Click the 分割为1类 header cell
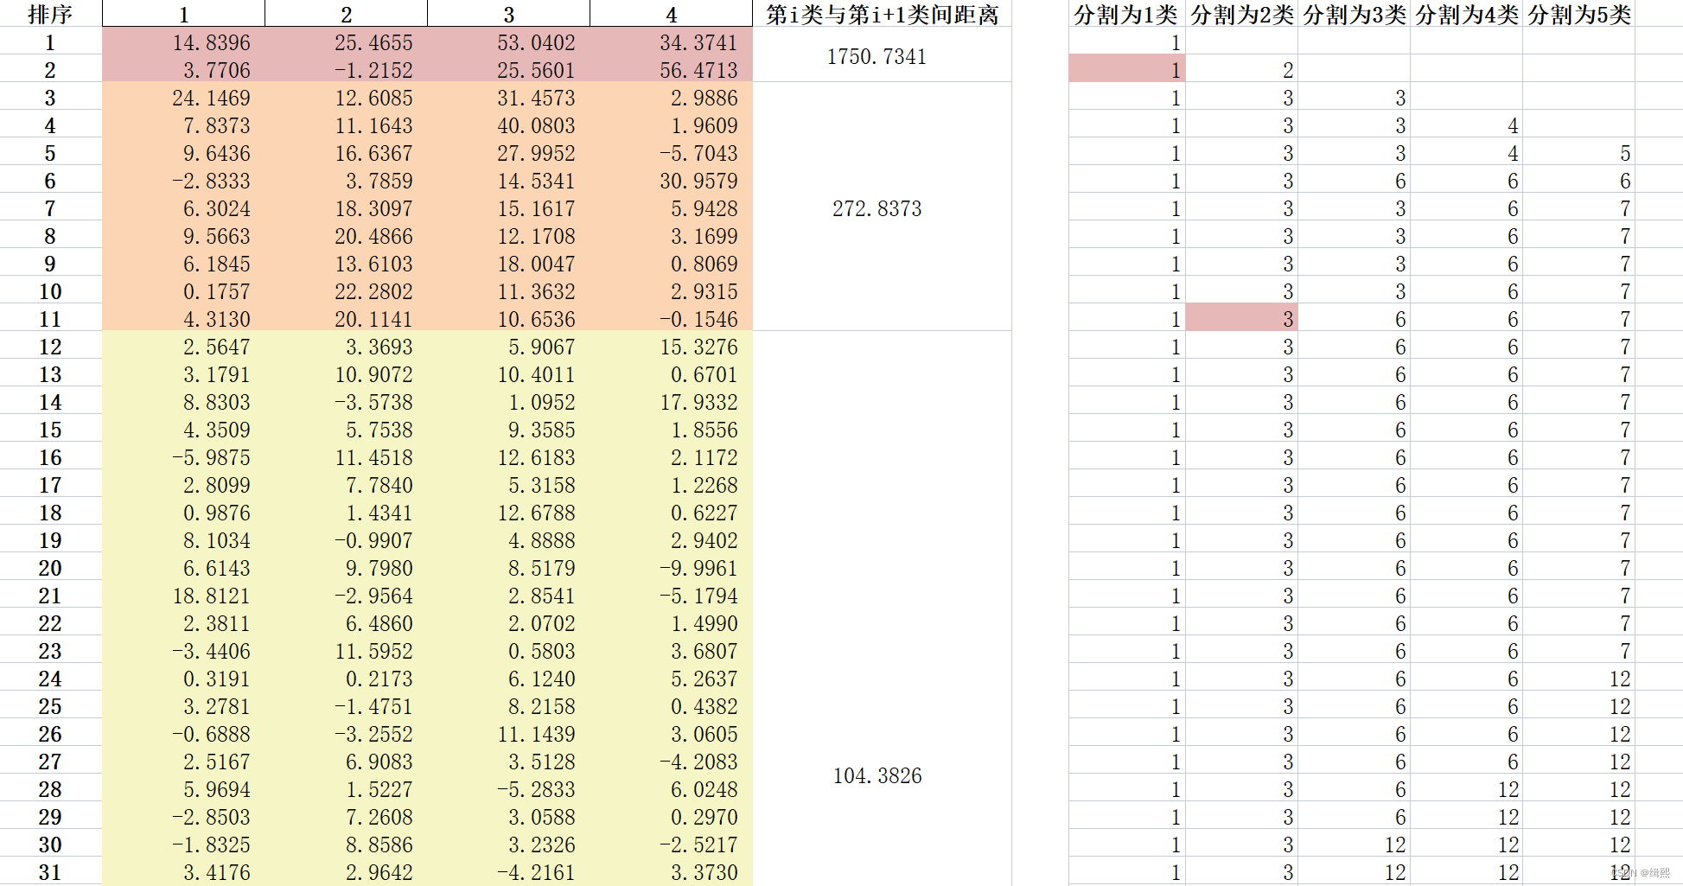Image resolution: width=1683 pixels, height=886 pixels. coord(1127,14)
